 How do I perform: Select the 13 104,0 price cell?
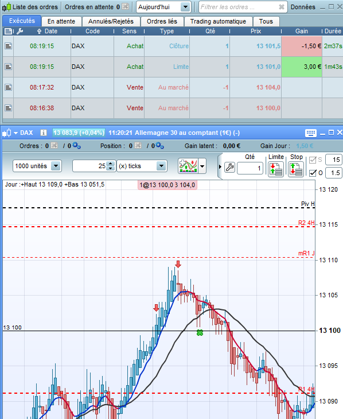pos(255,87)
